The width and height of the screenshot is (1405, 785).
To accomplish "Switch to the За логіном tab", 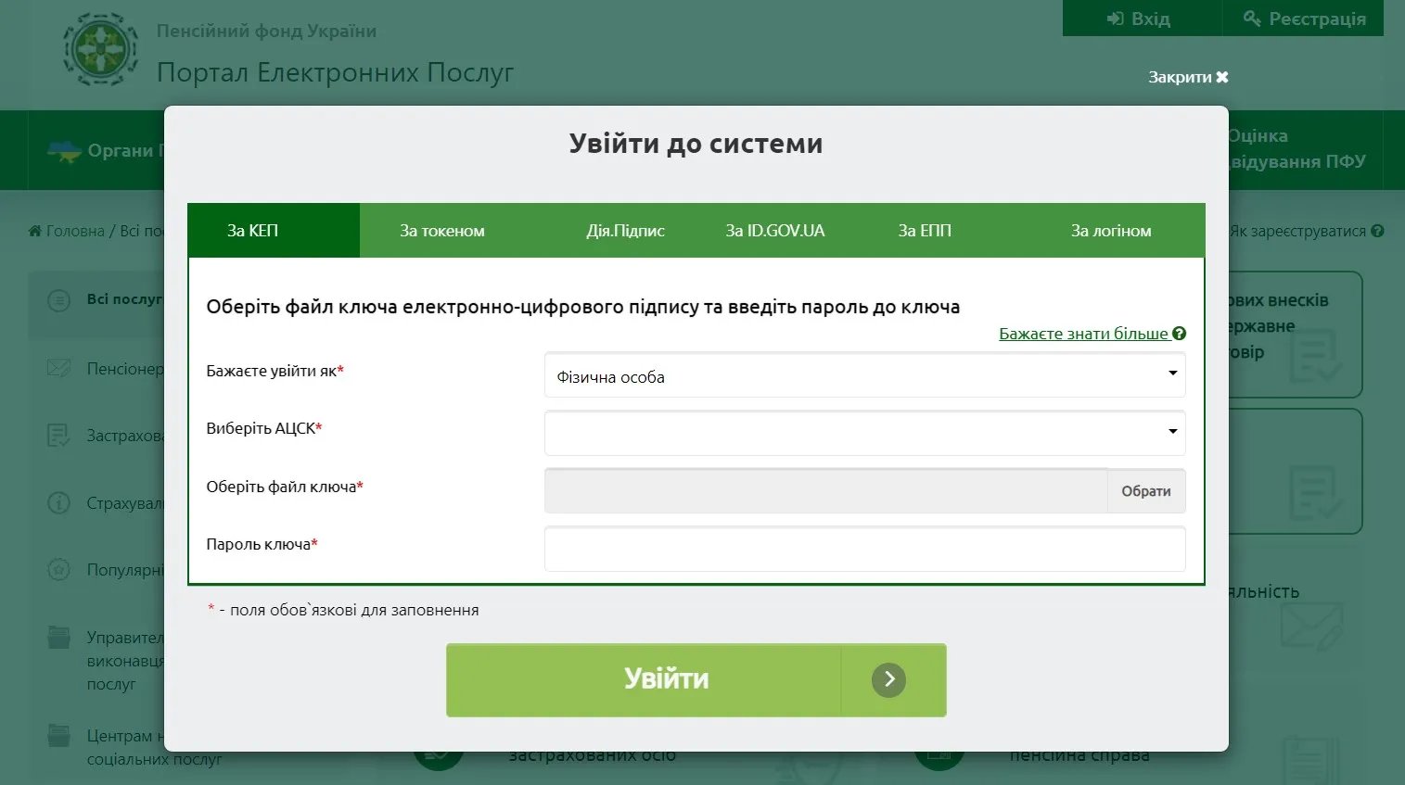I will point(1110,231).
